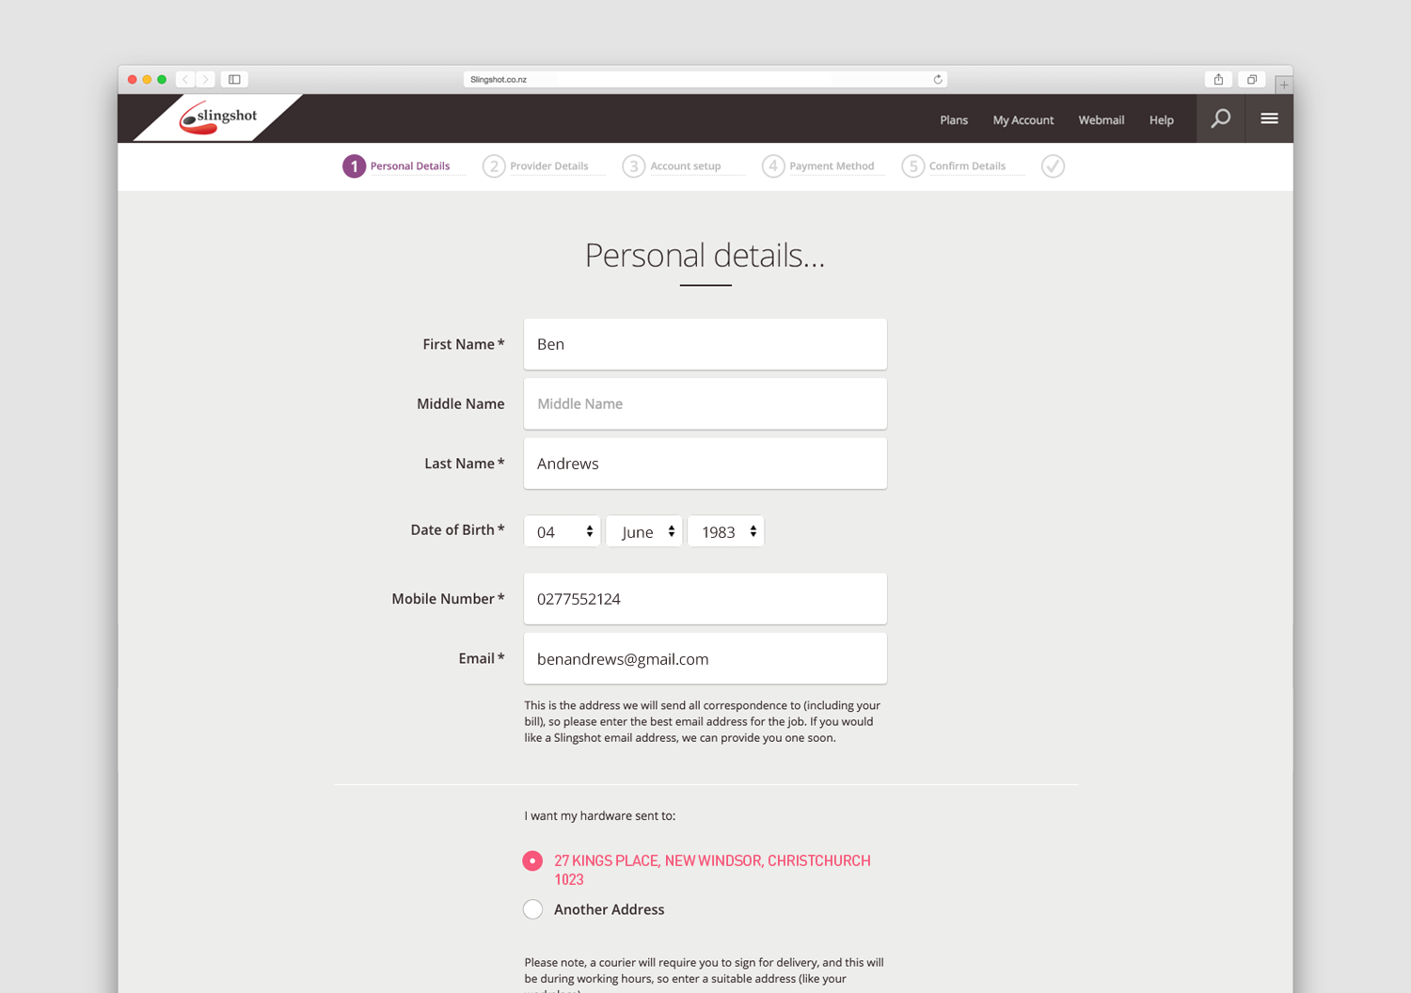Choose the Another Address radio option
The image size is (1411, 993).
click(x=532, y=909)
